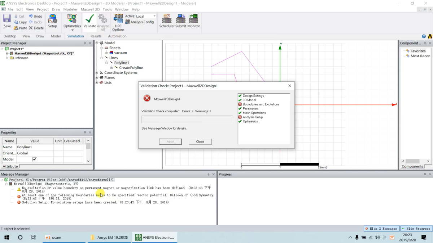Expand the vacuum node
Viewport: 433px width, 243px height.
(x=106, y=53)
